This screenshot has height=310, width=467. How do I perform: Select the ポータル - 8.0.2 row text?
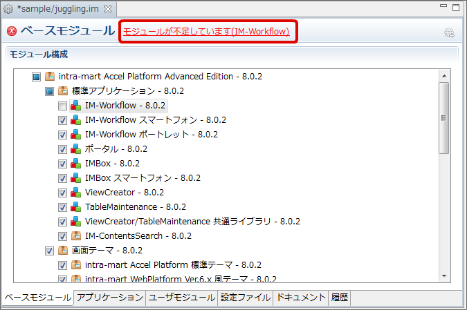(116, 149)
